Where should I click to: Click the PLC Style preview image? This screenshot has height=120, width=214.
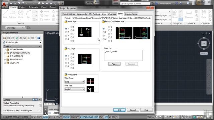pos(85,59)
